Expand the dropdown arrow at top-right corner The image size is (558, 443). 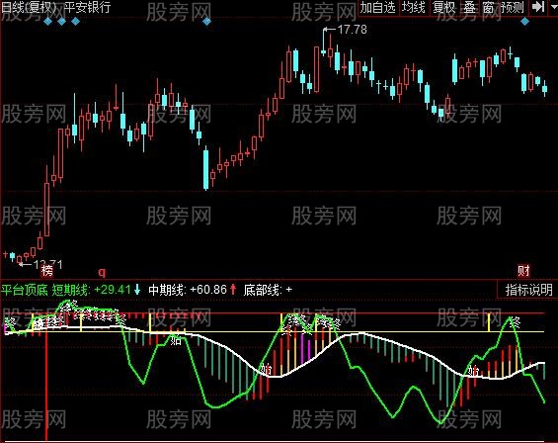tap(554, 7)
